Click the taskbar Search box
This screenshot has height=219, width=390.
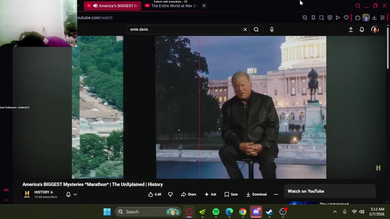pyautogui.click(x=148, y=212)
